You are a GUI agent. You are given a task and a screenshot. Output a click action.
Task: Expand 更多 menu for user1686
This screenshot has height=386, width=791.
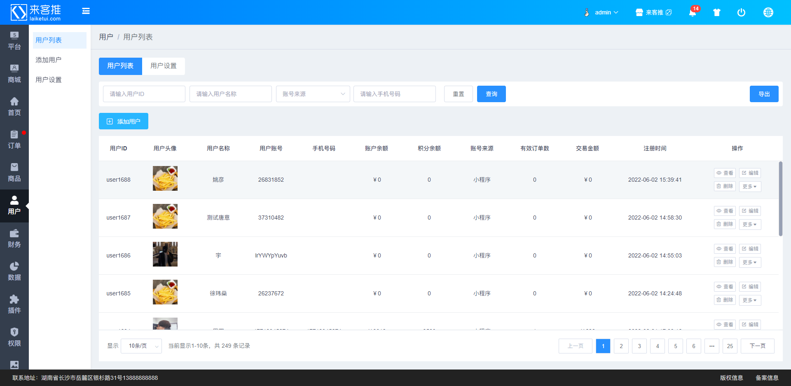coord(750,262)
